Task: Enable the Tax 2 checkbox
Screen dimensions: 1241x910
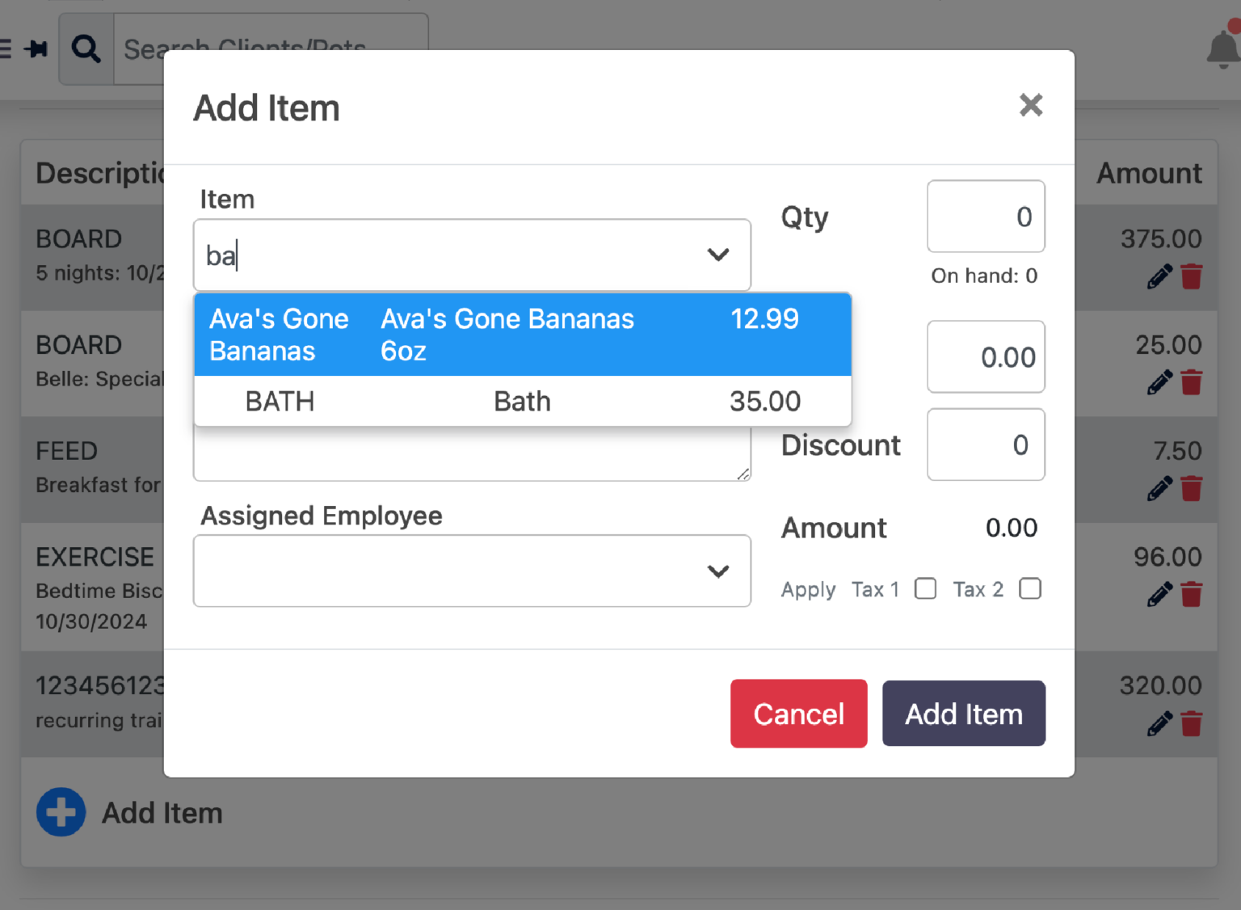Action: click(1029, 588)
